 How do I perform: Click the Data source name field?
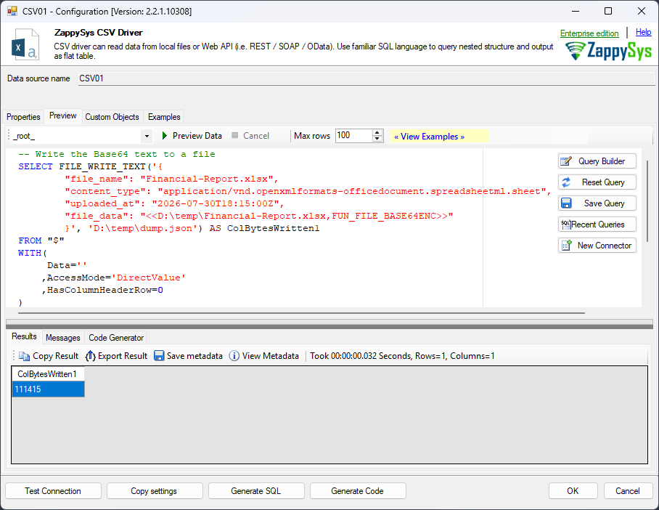coord(366,78)
